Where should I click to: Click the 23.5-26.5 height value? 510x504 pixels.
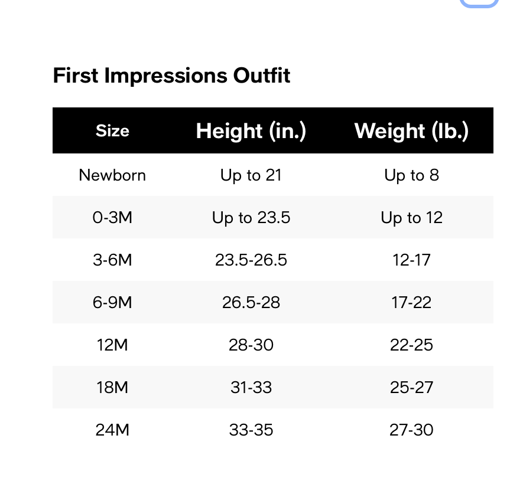pyautogui.click(x=251, y=260)
